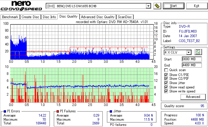Click the PI Failures total 2669

[x=96, y=123]
